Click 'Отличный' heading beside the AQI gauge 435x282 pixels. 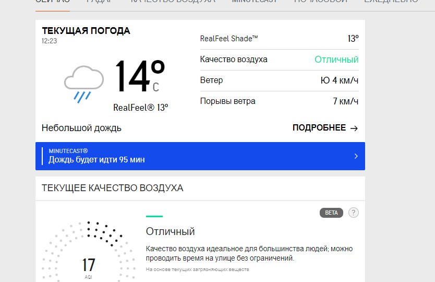(x=171, y=231)
